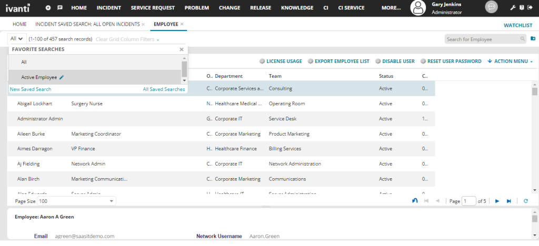
Task: Click the search magnifier icon
Action: (x=523, y=39)
